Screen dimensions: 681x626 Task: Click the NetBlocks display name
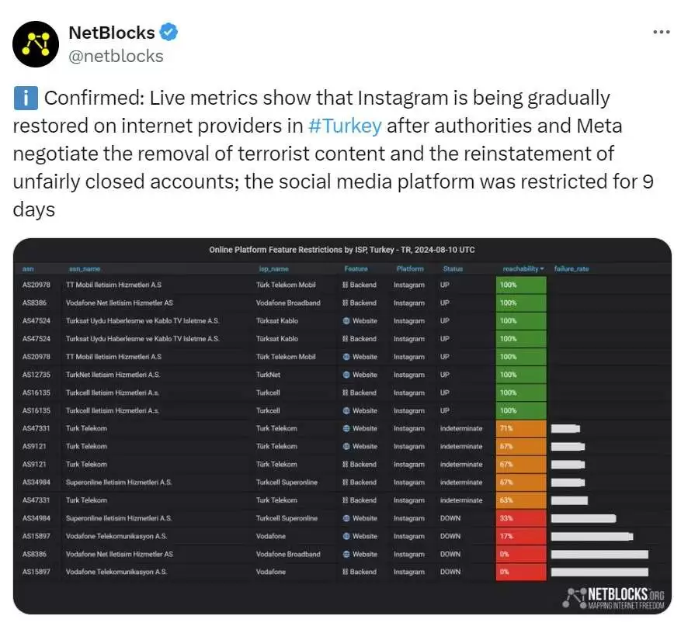pos(112,33)
